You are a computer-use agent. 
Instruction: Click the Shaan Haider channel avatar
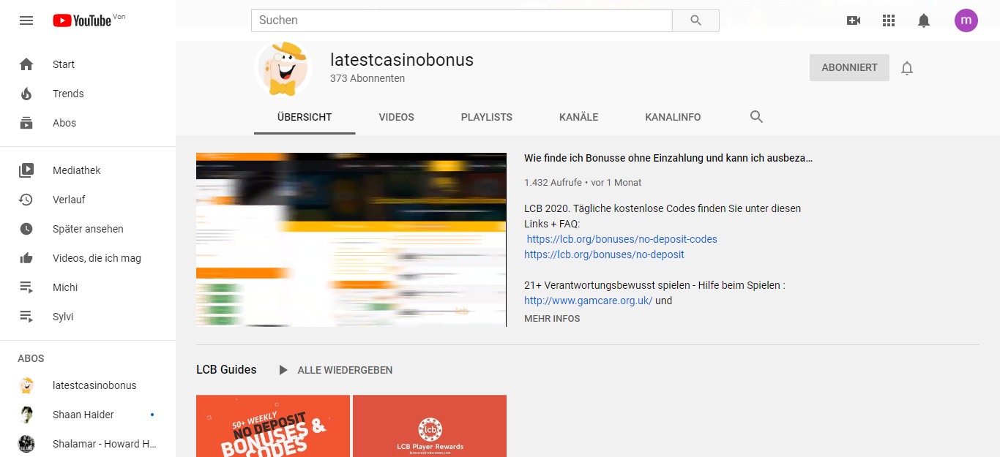pyautogui.click(x=26, y=415)
